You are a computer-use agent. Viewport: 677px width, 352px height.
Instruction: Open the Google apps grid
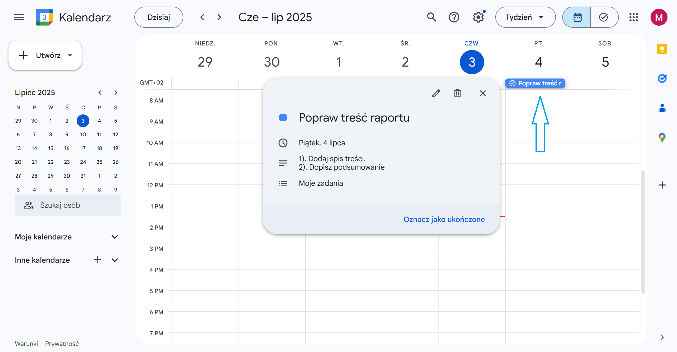point(634,17)
